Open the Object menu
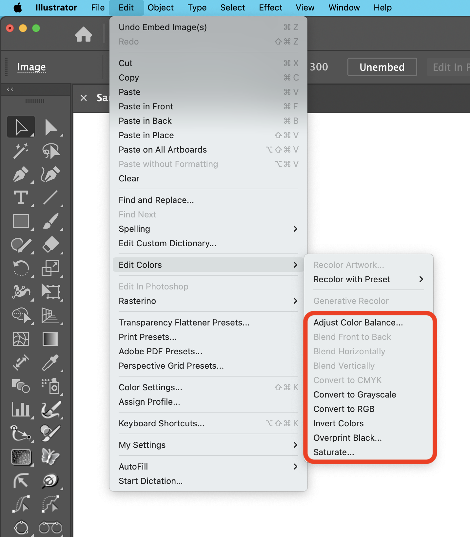 tap(160, 8)
